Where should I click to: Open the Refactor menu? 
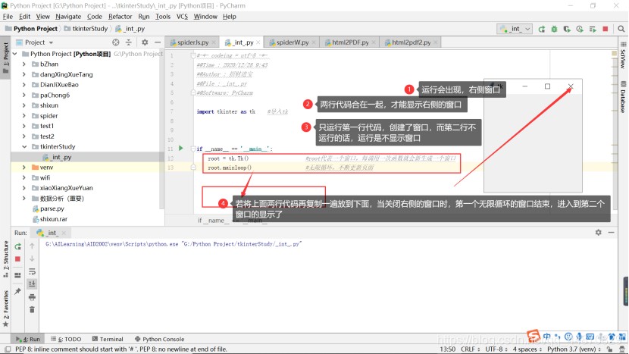[x=120, y=16]
